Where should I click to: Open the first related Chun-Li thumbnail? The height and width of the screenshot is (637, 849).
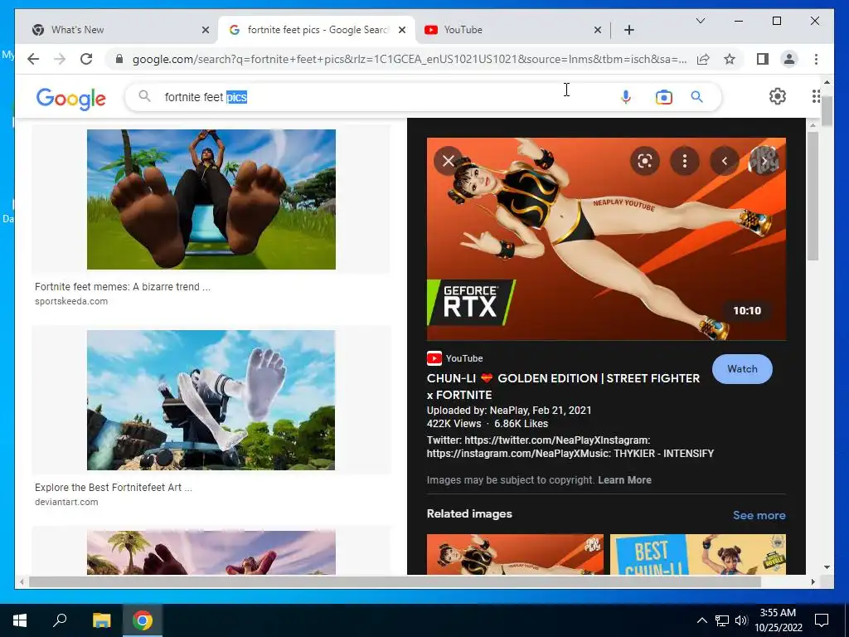515,554
